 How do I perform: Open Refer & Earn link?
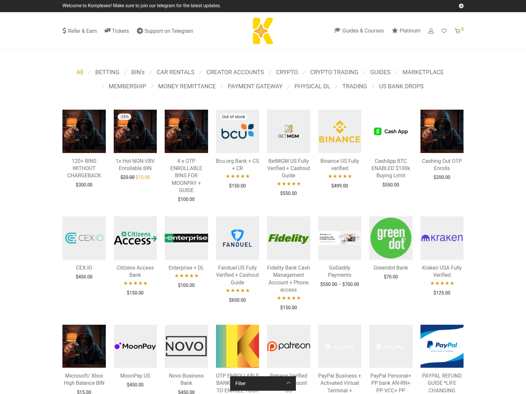pyautogui.click(x=80, y=31)
